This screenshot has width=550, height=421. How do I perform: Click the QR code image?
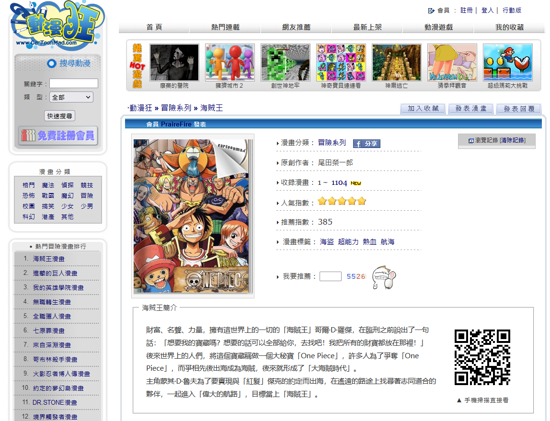(482, 357)
